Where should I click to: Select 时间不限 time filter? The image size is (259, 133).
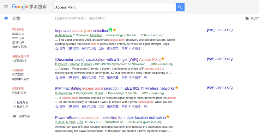point(18,29)
